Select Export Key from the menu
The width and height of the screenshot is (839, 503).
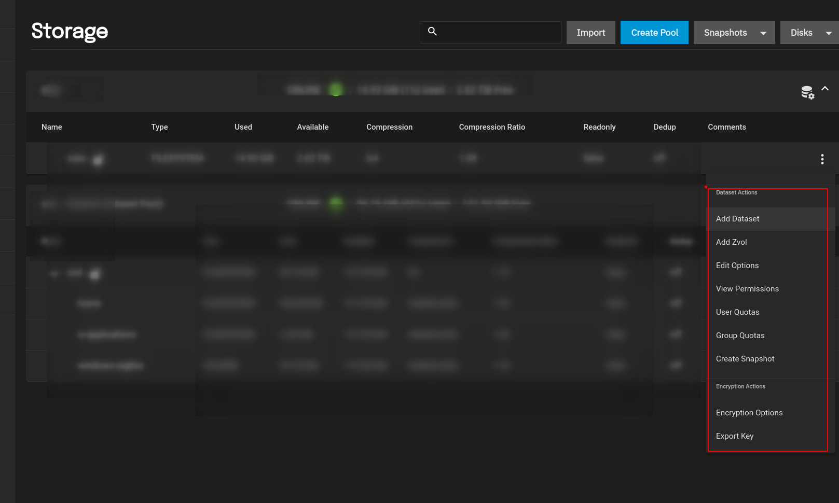point(771,436)
